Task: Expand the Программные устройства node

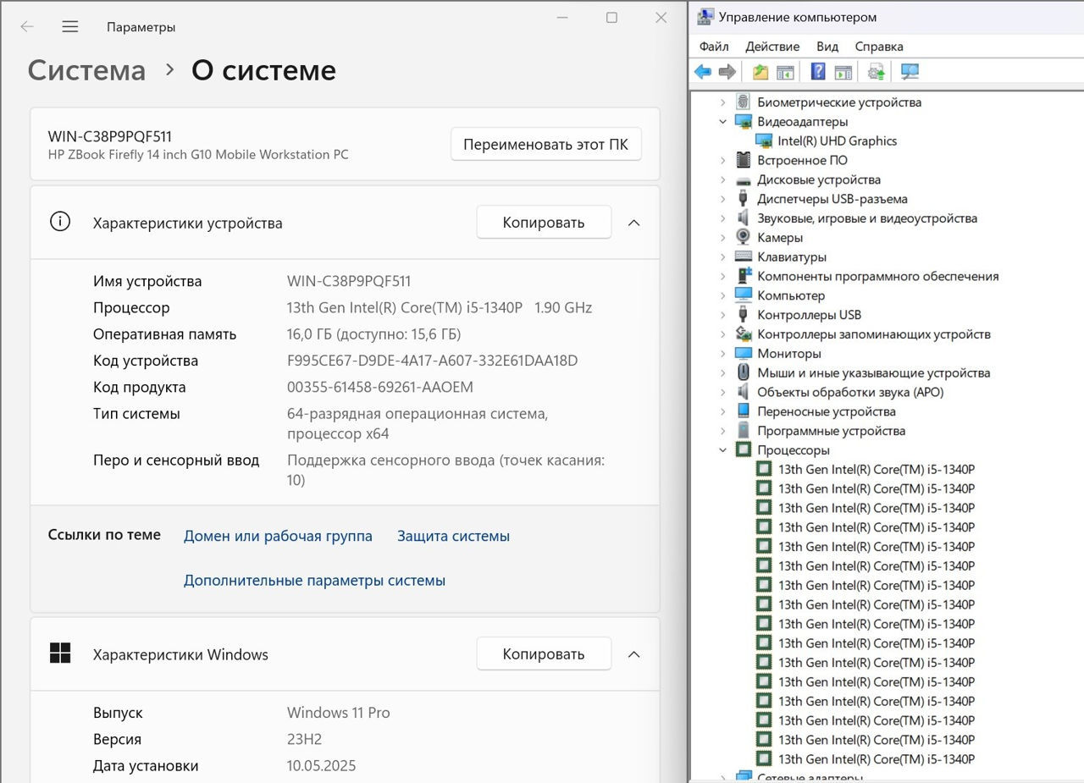Action: click(x=722, y=431)
